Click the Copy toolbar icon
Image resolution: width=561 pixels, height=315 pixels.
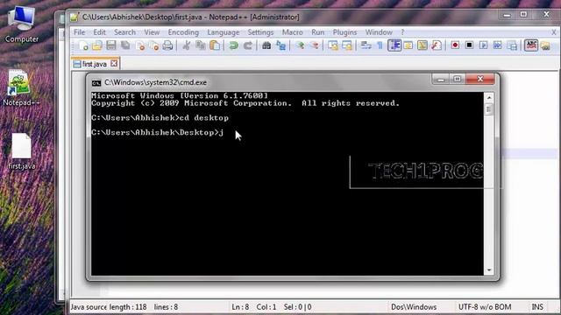point(201,45)
